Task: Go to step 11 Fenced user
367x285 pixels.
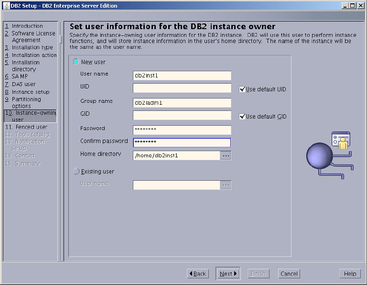Action: coord(26,127)
